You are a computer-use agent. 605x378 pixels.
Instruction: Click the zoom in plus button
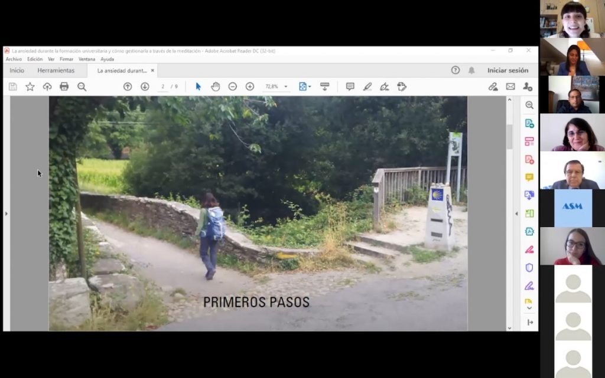coord(250,87)
